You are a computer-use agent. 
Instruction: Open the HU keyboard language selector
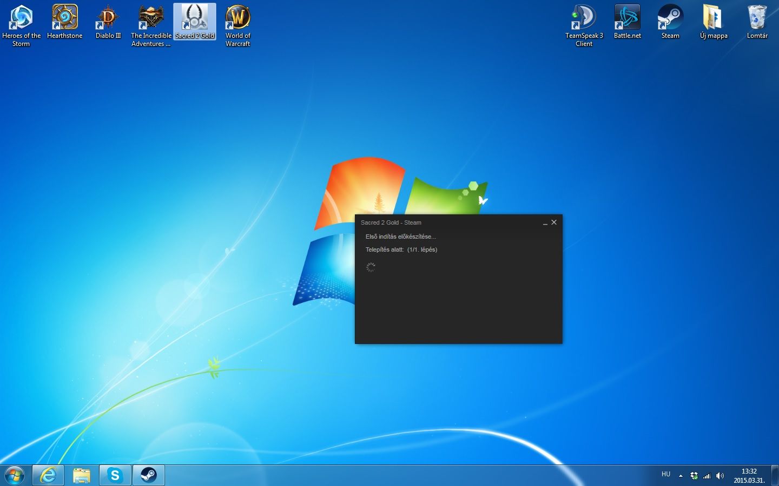pyautogui.click(x=666, y=474)
